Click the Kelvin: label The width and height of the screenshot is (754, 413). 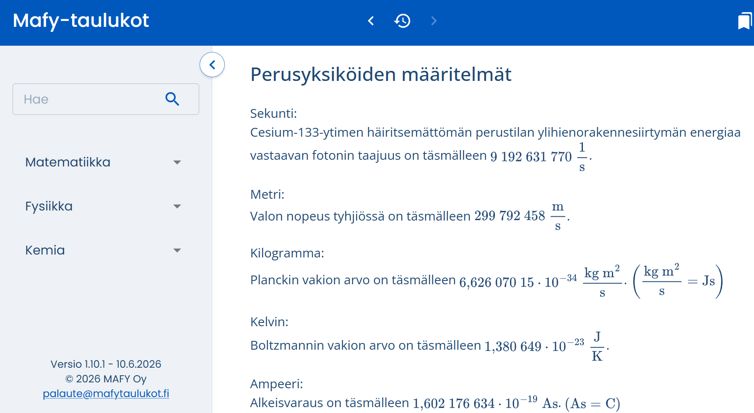pyautogui.click(x=269, y=322)
